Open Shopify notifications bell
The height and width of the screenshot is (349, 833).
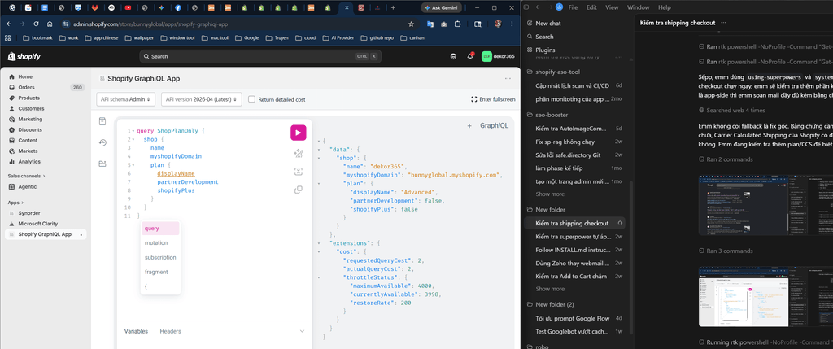tap(470, 56)
